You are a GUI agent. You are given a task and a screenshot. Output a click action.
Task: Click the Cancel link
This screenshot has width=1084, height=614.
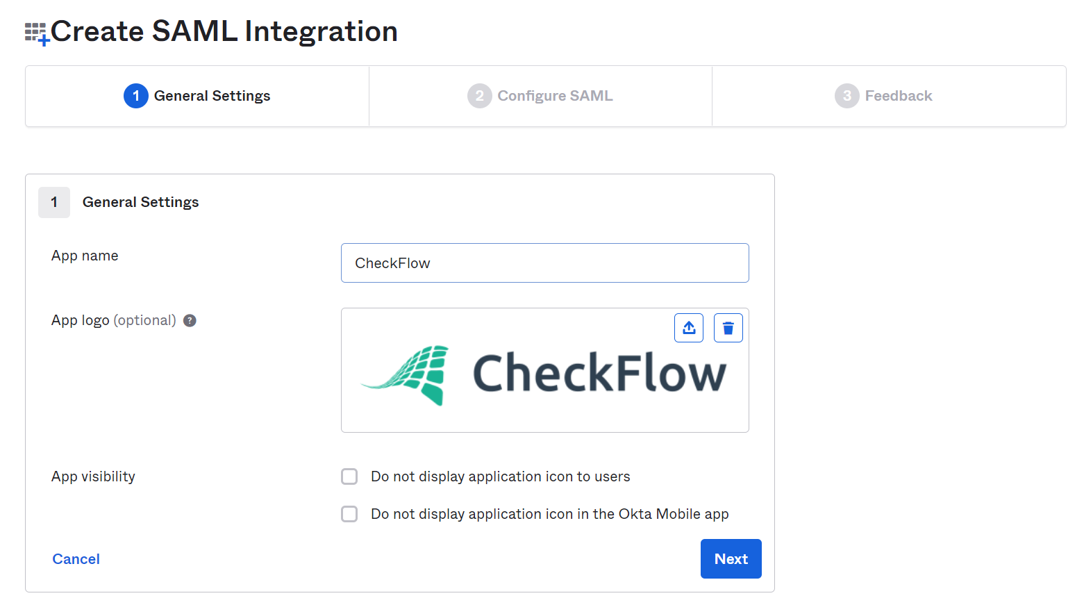(76, 559)
